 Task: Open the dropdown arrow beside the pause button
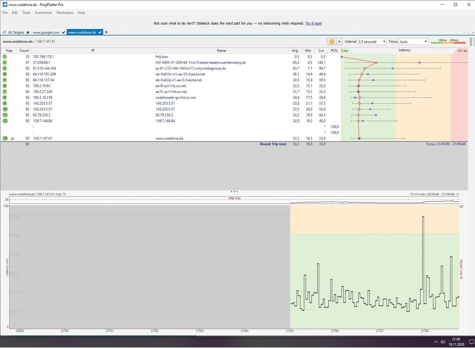tap(339, 41)
